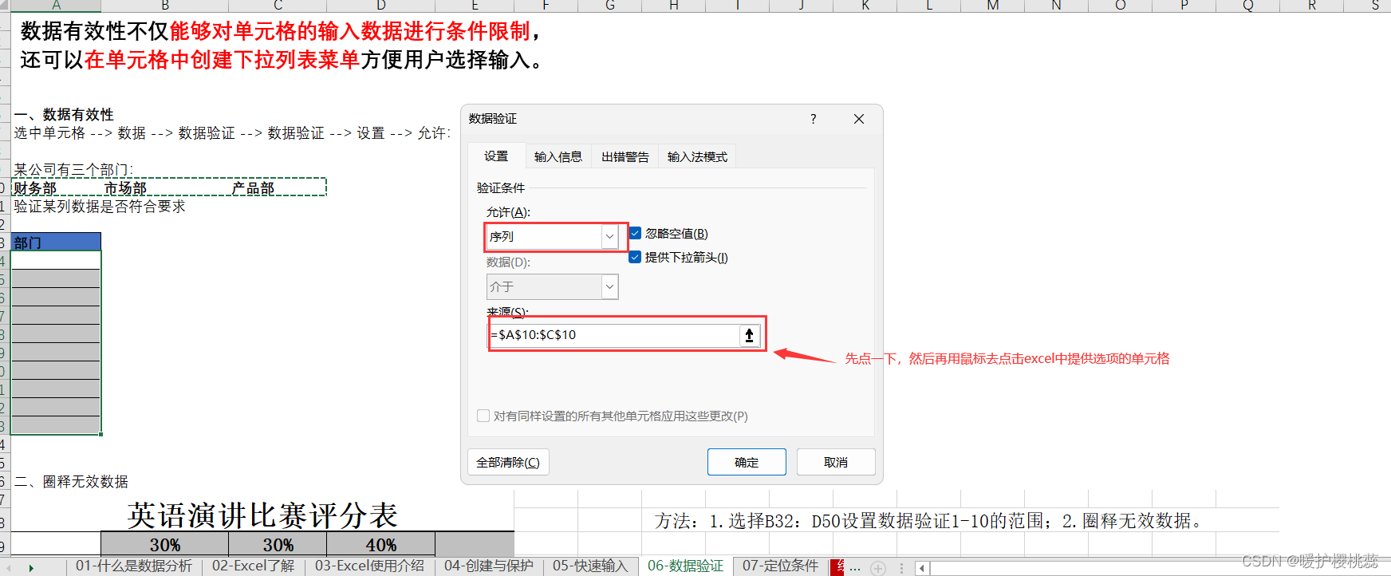Click the 确定 button
Image resolution: width=1391 pixels, height=576 pixels.
pos(747,462)
